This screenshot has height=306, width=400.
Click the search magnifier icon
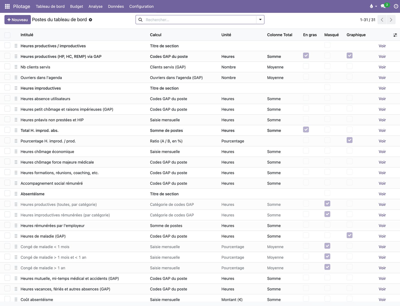[140, 20]
